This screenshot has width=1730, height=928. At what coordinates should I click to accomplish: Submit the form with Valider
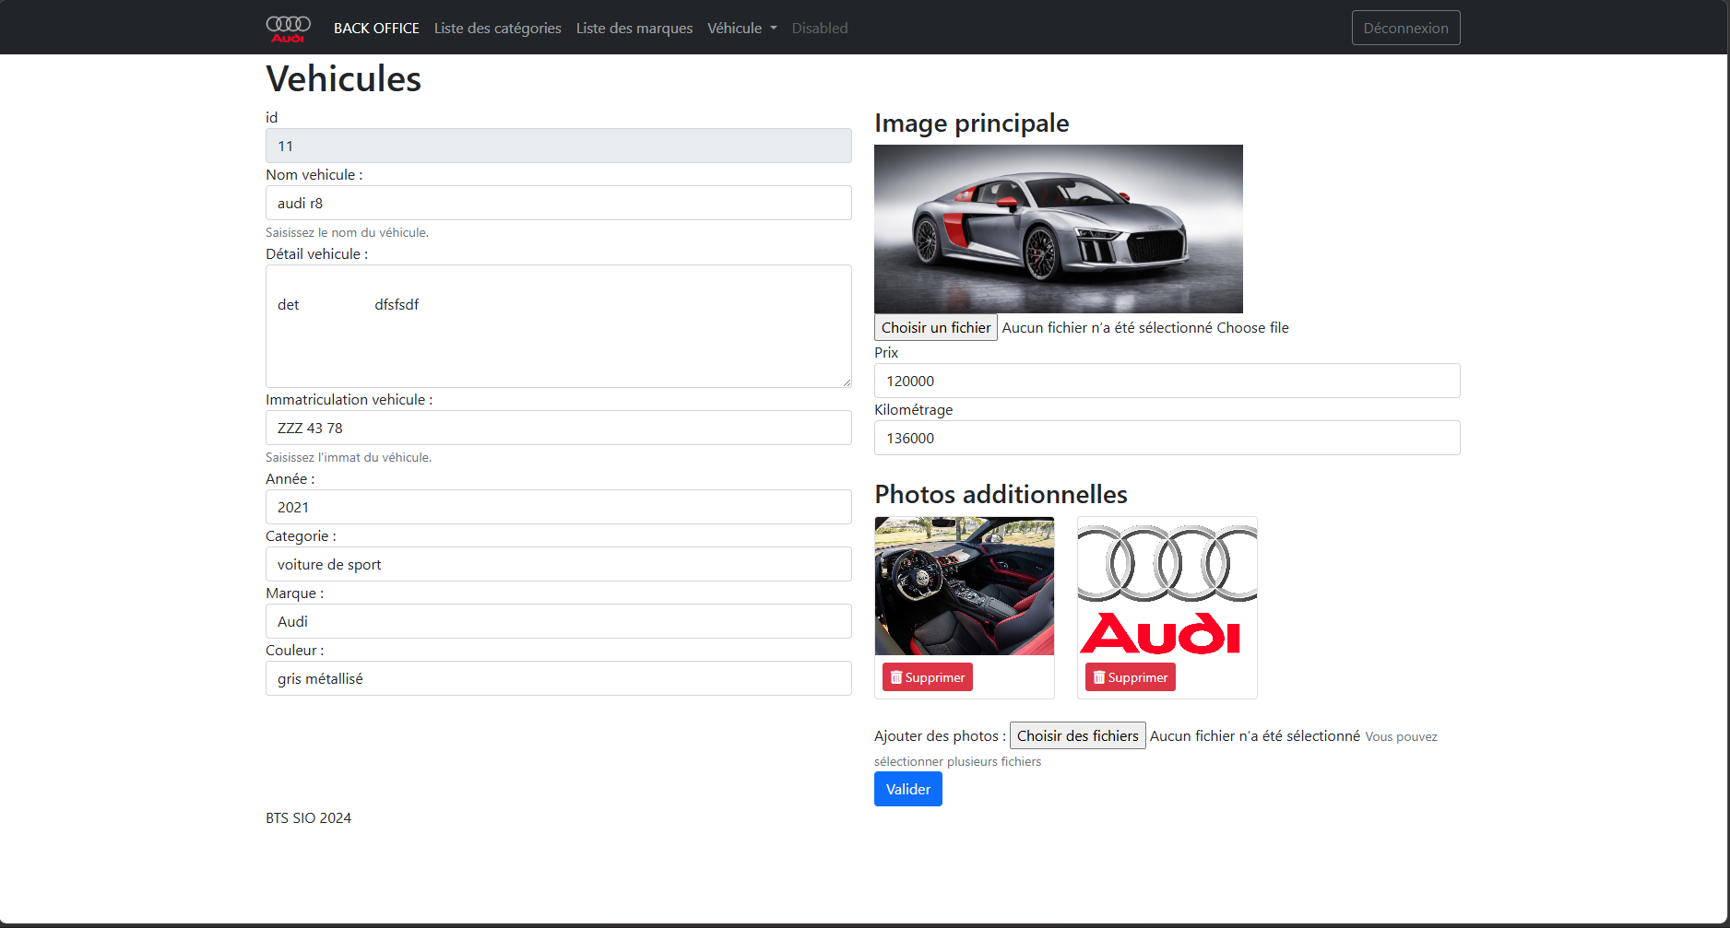(x=908, y=789)
